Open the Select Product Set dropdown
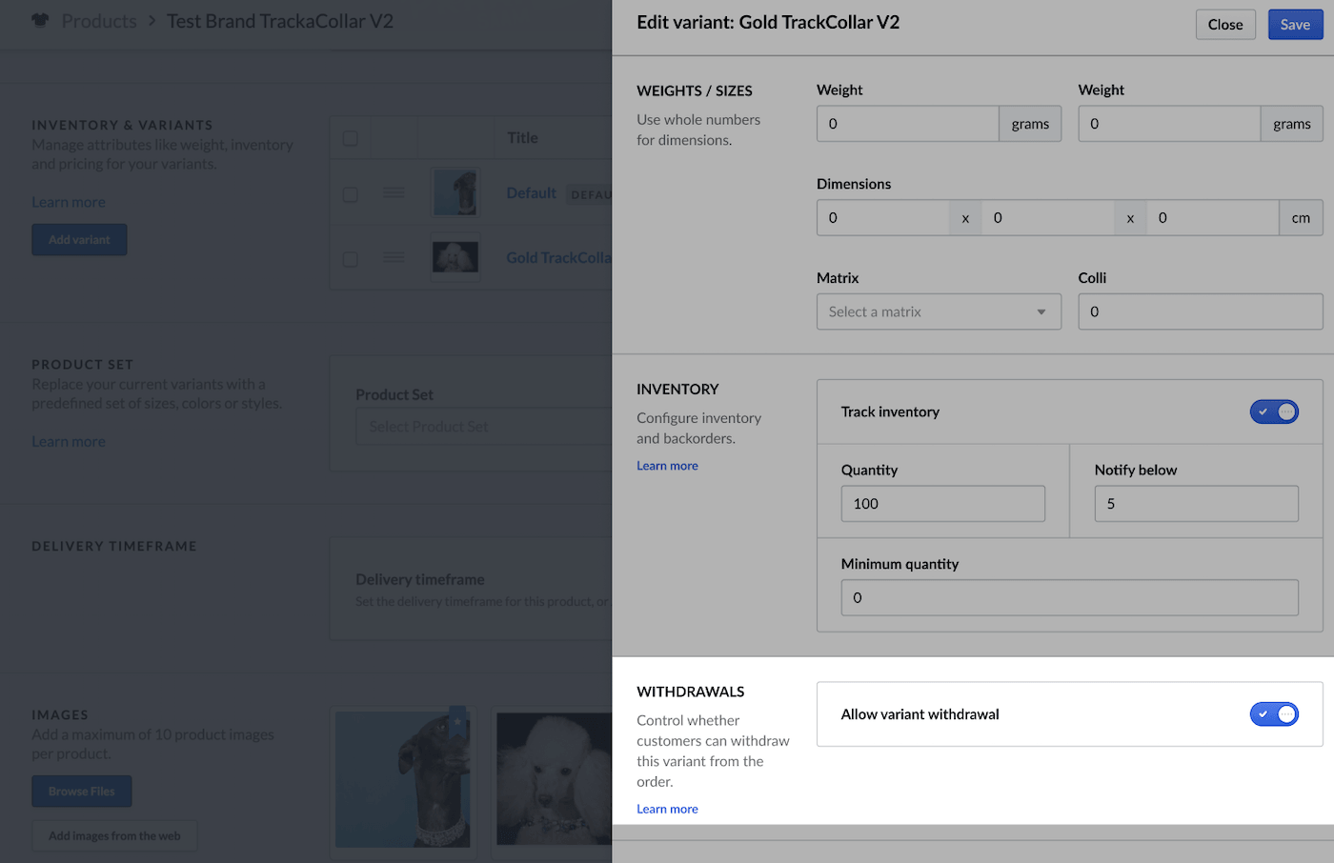 click(x=484, y=427)
